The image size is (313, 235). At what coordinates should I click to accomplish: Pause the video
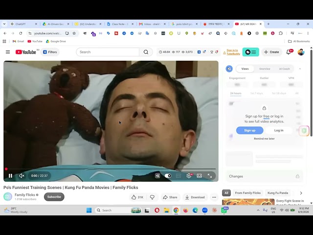(10, 176)
